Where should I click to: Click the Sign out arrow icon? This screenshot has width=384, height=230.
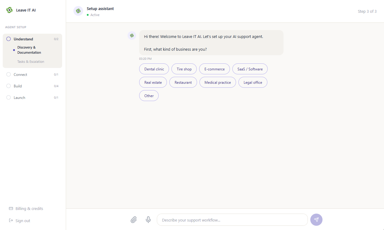pos(11,221)
